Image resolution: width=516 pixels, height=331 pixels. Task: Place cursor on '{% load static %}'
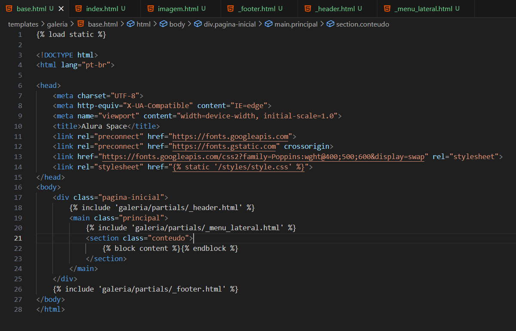click(71, 35)
